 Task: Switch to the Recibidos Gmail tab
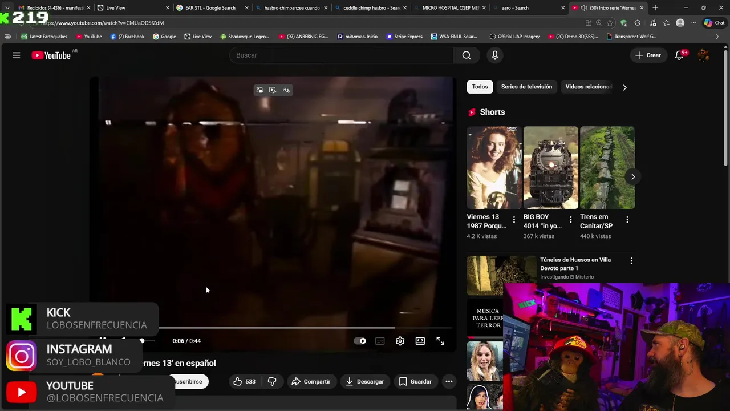[x=54, y=8]
